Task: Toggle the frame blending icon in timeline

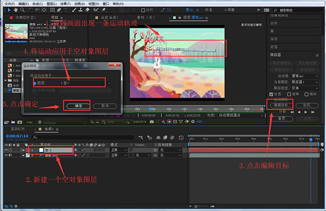Action: point(165,138)
